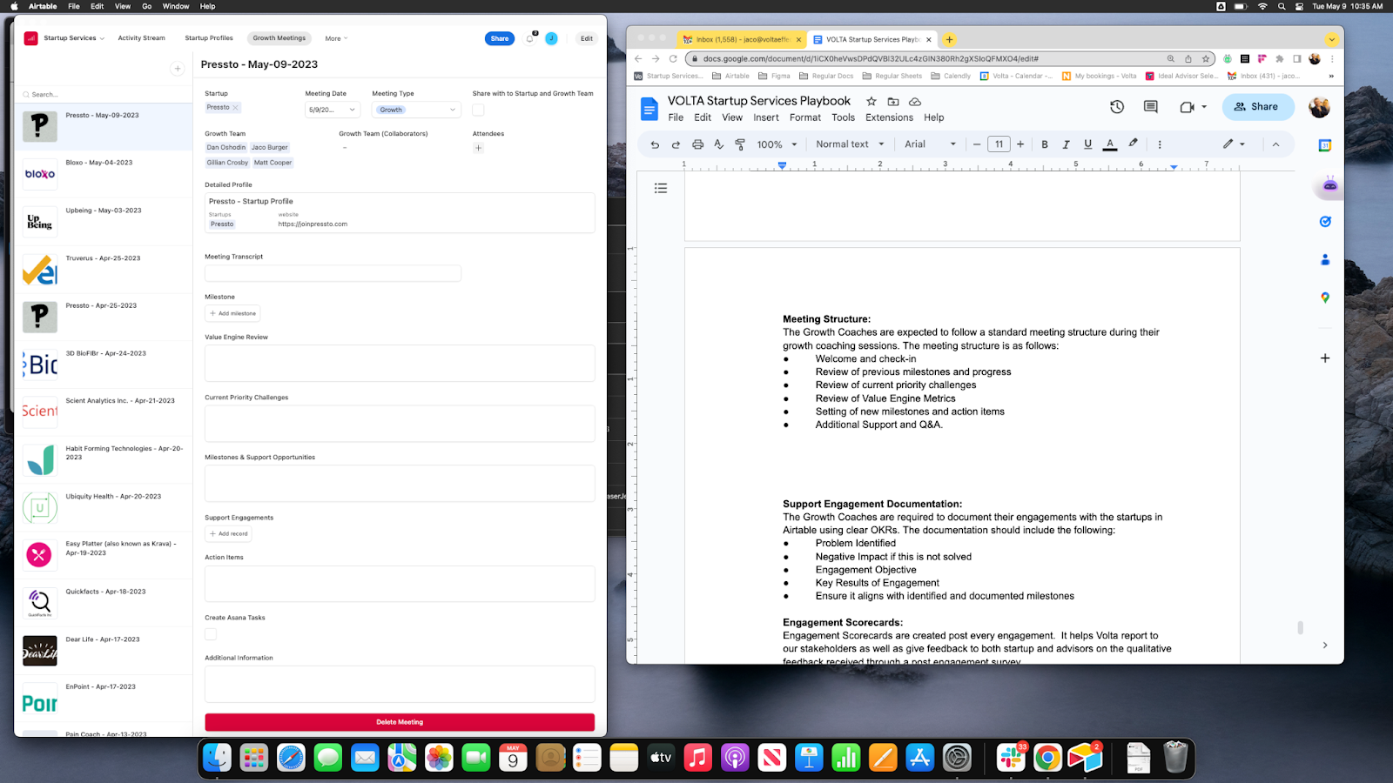The width and height of the screenshot is (1393, 783).
Task: Open the Docs Insert menu
Action: [766, 117]
